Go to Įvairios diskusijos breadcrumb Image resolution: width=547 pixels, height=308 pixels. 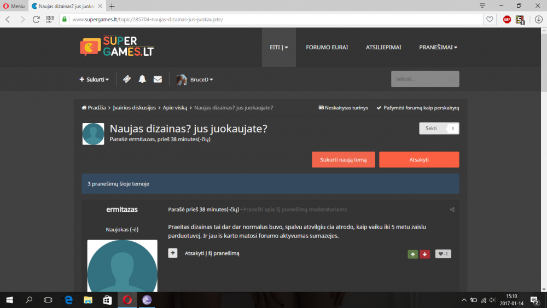[x=135, y=108]
